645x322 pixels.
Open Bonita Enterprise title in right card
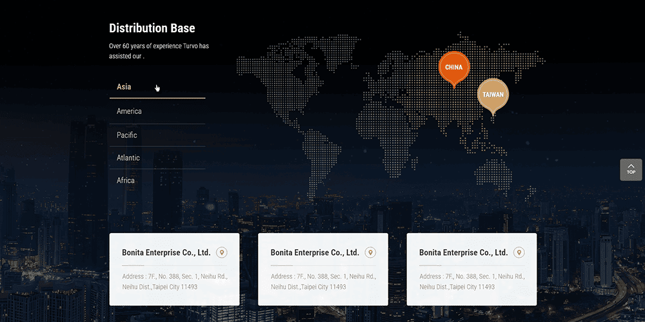coord(463,252)
